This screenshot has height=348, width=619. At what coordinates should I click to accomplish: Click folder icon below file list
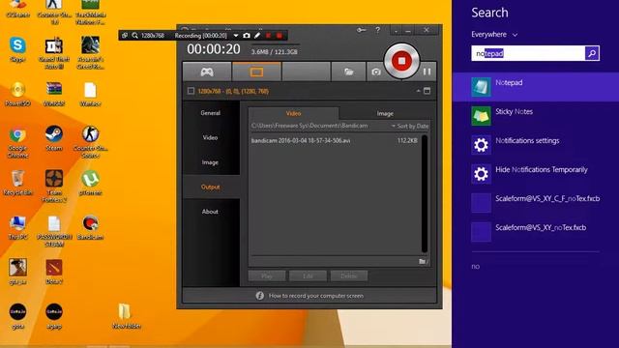point(423,261)
